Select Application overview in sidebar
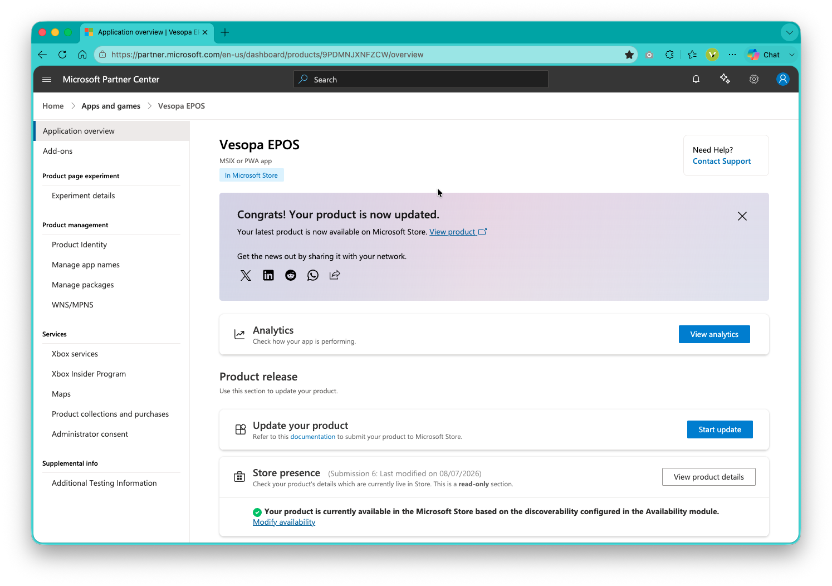The width and height of the screenshot is (832, 586). [x=111, y=131]
